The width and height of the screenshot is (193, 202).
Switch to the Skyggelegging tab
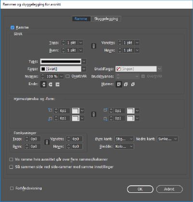pyautogui.click(x=106, y=19)
